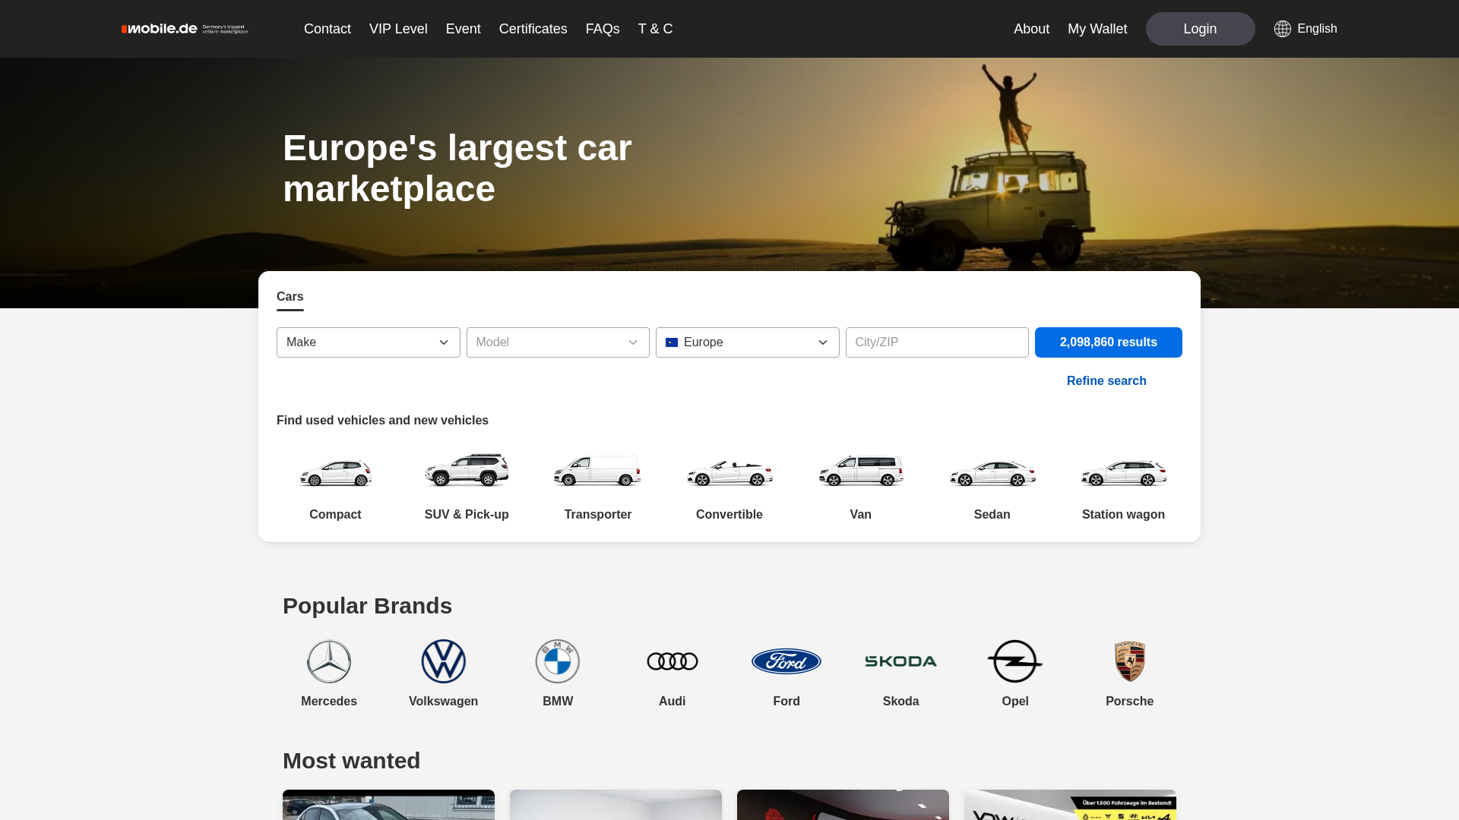1459x820 pixels.
Task: Click the Mercedes brand label
Action: coord(329,702)
